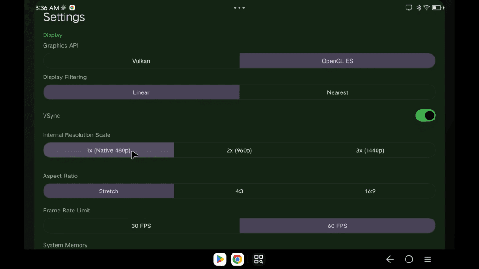Screen dimensions: 479x269
Task: Select Vulkan graphics API
Action: tap(141, 61)
